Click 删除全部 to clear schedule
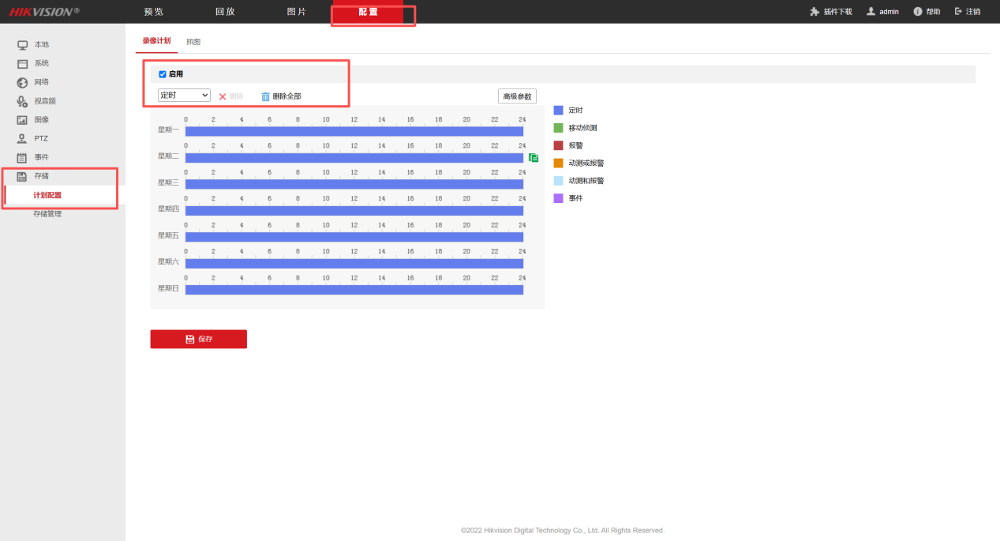 pos(281,96)
